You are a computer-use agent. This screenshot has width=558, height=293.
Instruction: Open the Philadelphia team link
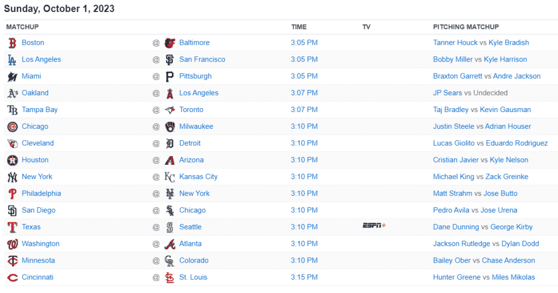click(41, 194)
